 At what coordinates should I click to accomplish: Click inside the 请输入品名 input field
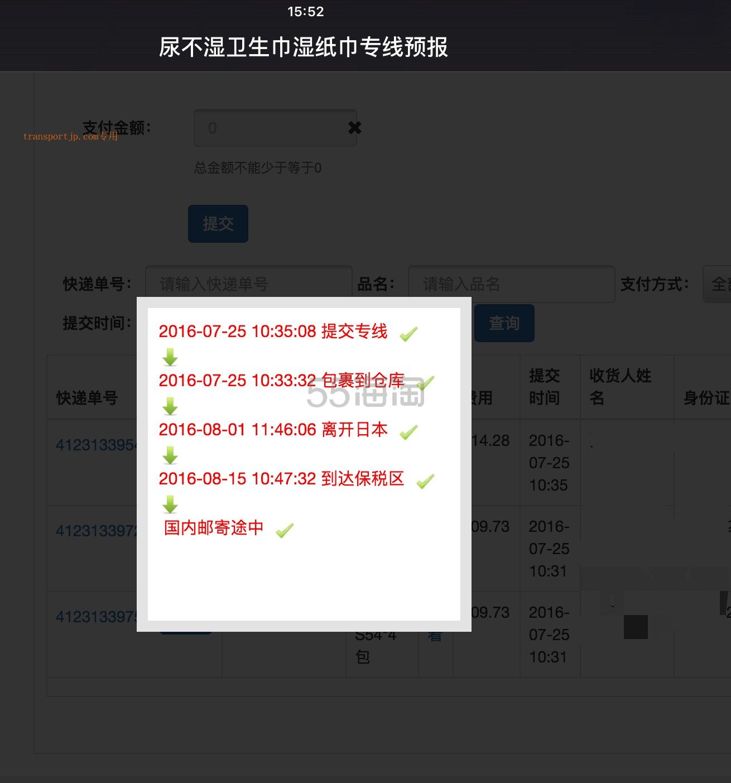(511, 284)
